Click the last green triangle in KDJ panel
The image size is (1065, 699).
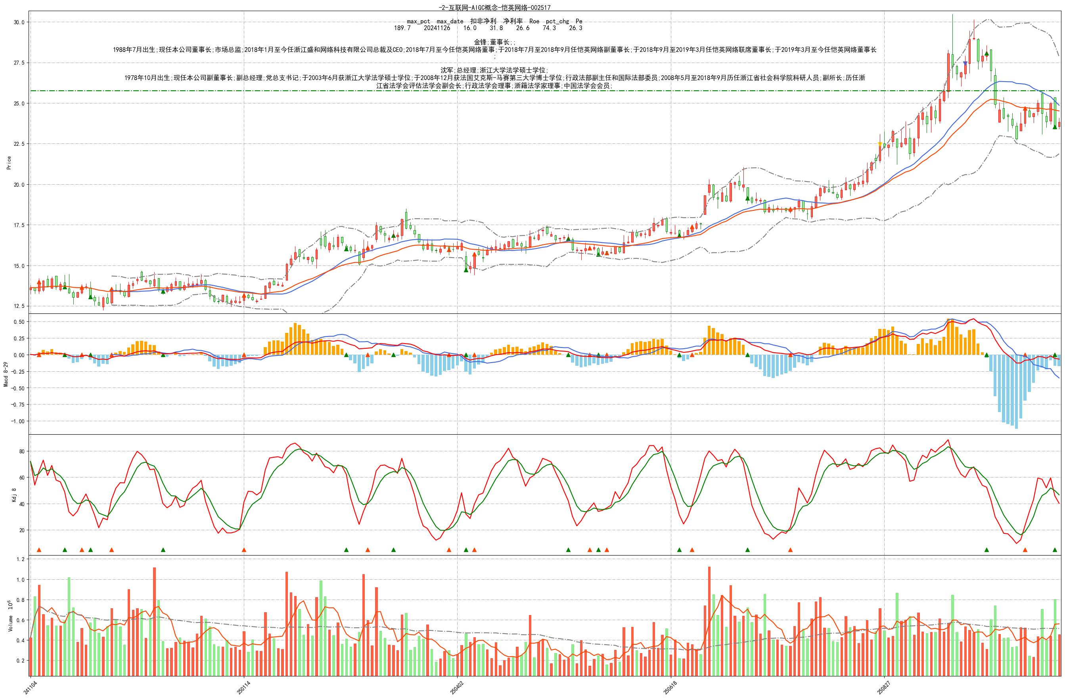(x=1055, y=550)
